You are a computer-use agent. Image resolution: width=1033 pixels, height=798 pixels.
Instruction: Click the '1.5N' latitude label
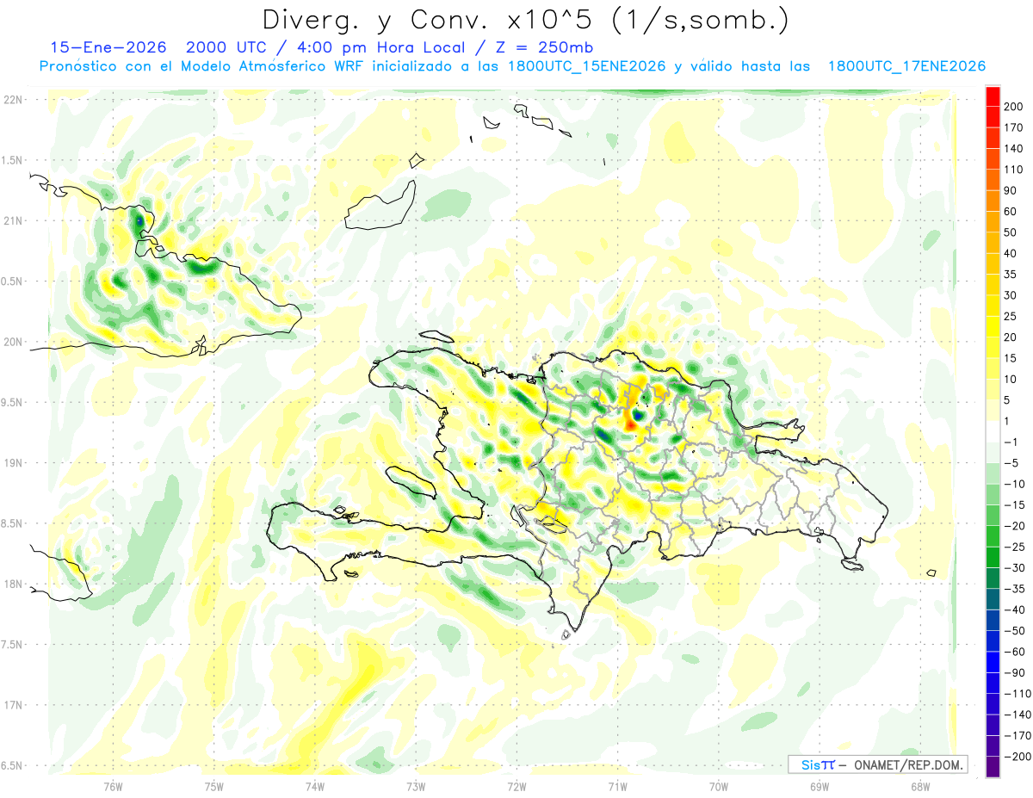pyautogui.click(x=11, y=160)
